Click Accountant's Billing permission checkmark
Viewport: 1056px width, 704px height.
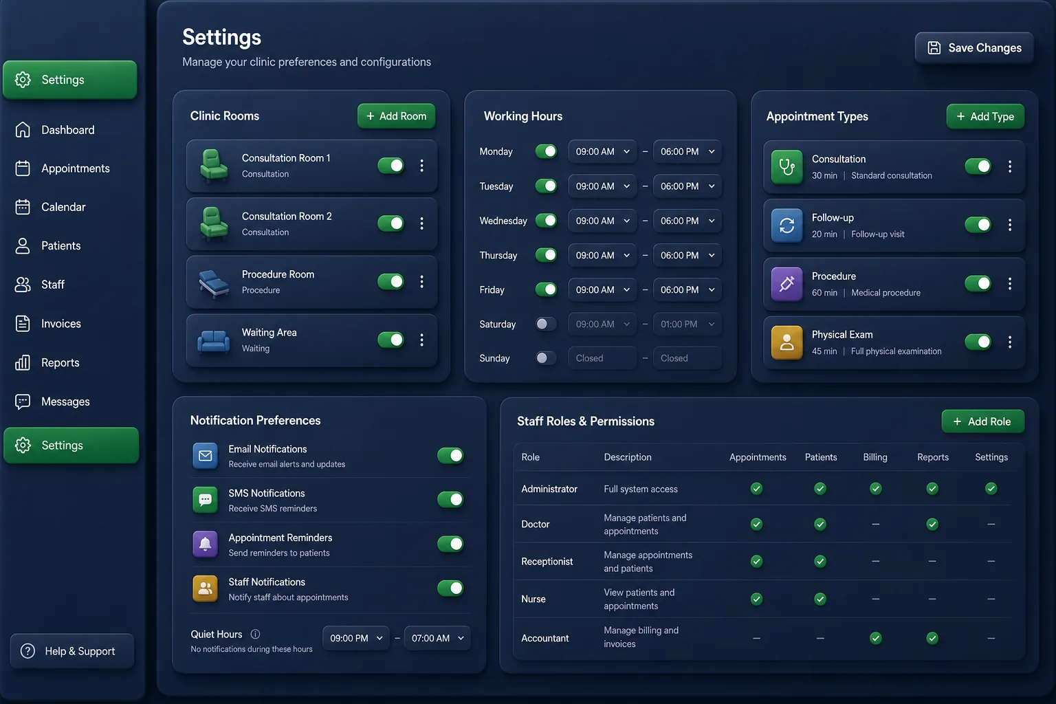tap(875, 638)
